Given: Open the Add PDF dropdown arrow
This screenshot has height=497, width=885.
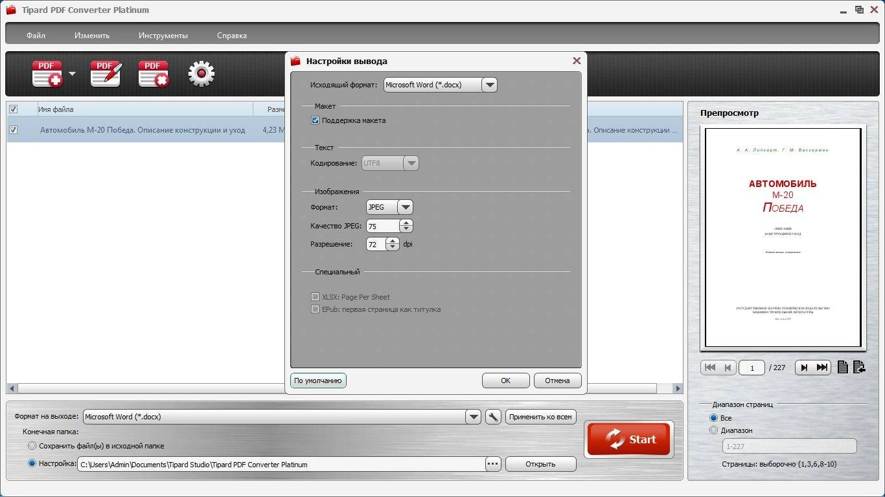Looking at the screenshot, I should [72, 74].
